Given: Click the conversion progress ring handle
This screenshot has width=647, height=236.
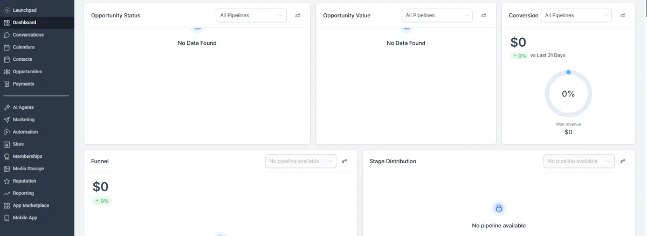Looking at the screenshot, I should coord(568,72).
